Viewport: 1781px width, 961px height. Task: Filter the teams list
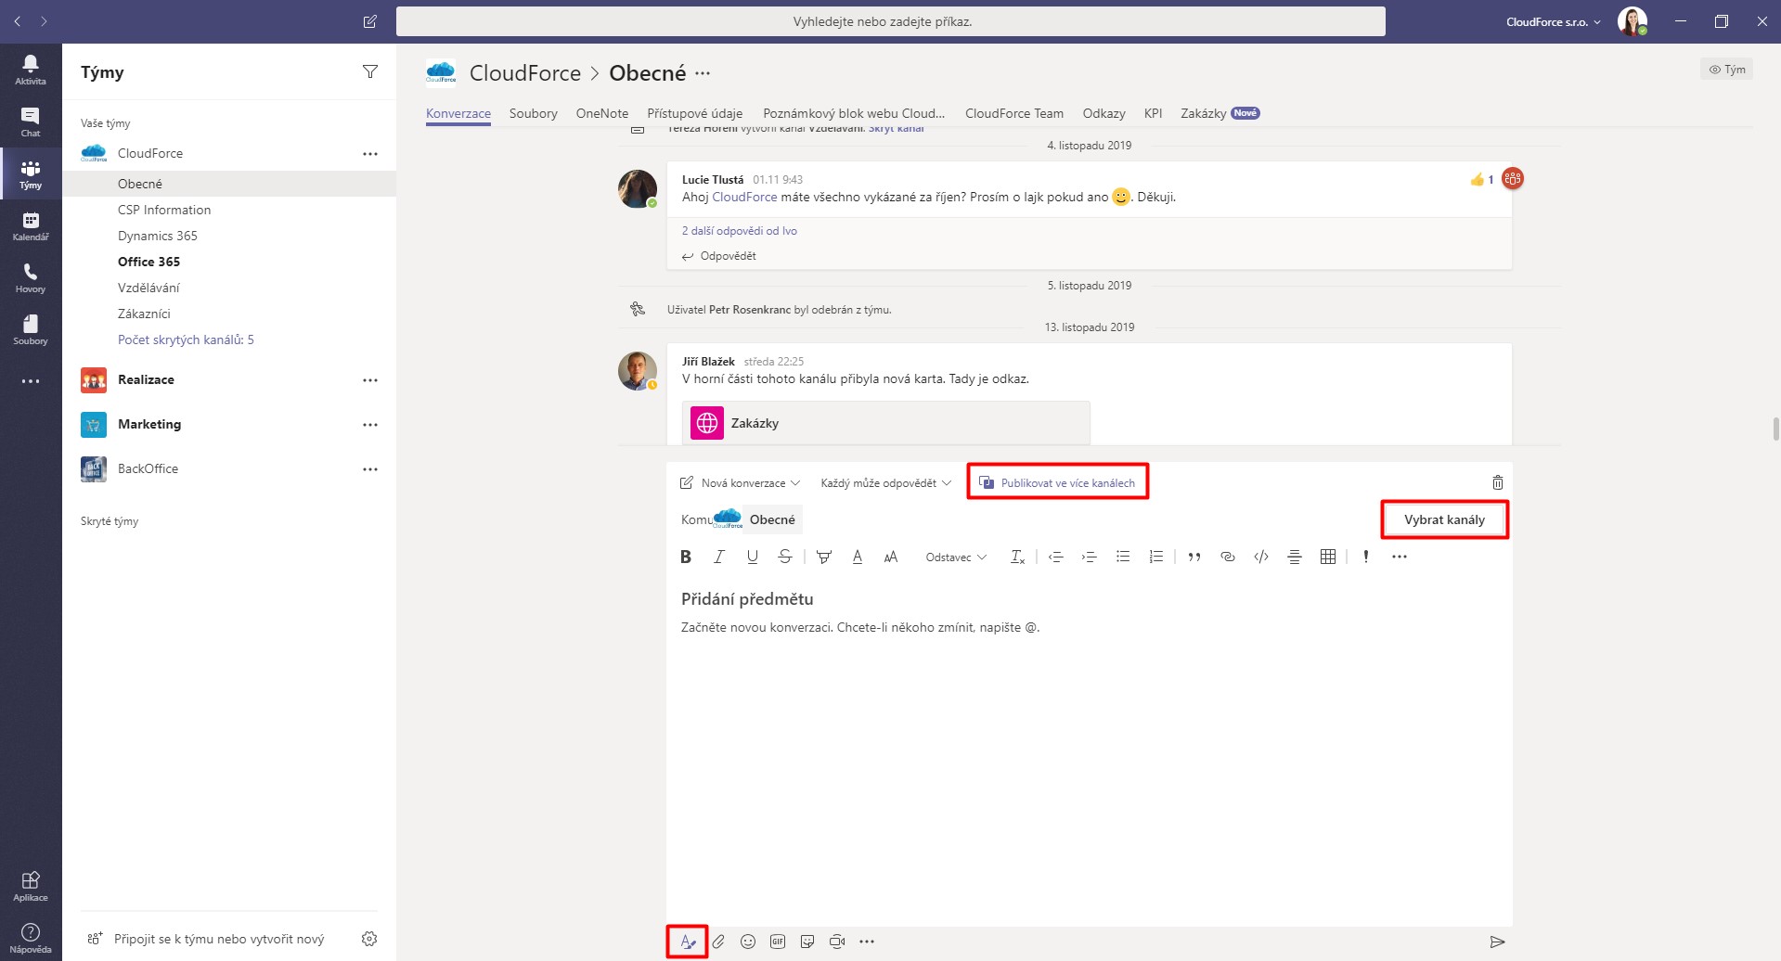pyautogui.click(x=370, y=71)
